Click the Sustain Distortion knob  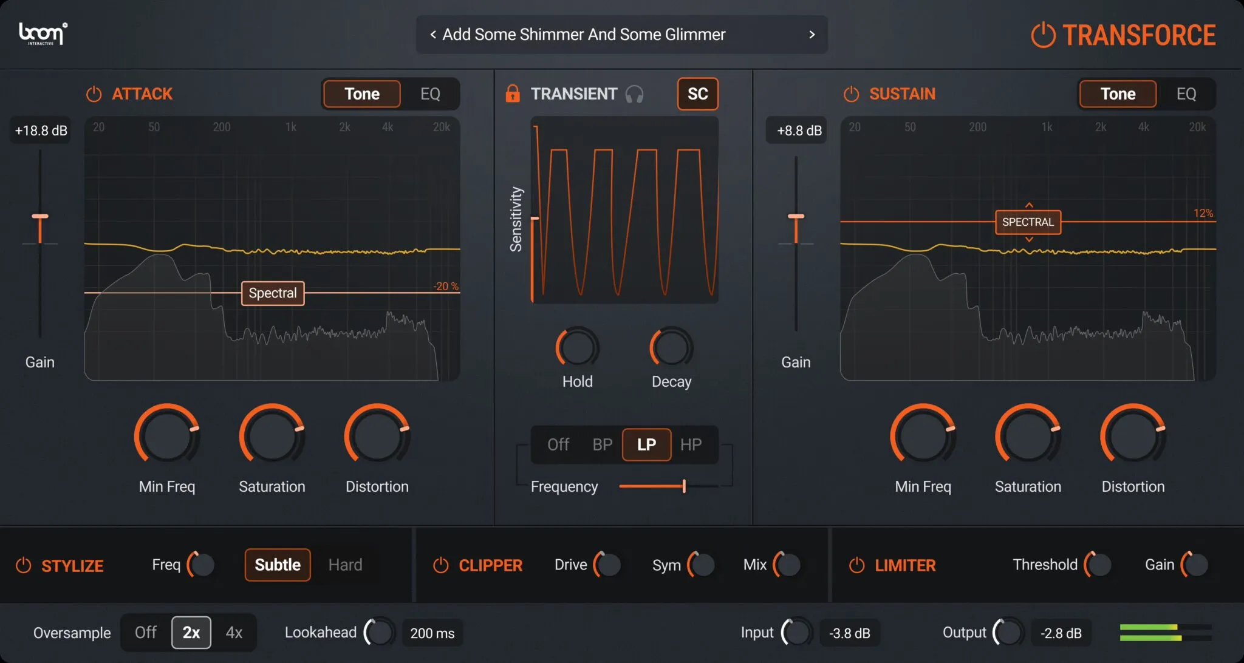tap(1133, 437)
